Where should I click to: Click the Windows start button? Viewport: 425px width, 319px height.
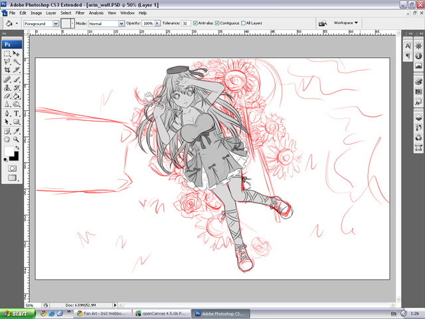tap(18, 314)
